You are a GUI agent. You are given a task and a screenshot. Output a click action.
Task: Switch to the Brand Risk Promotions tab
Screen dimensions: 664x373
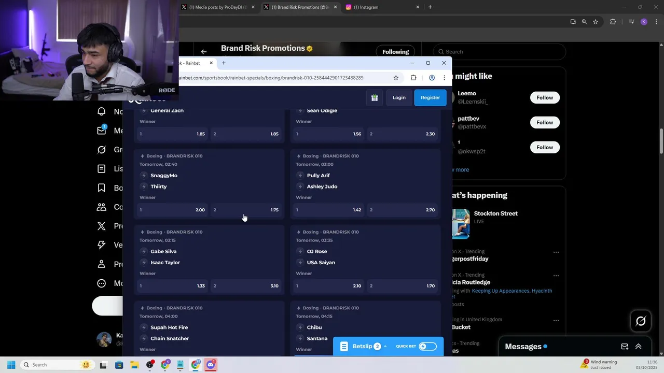299,7
